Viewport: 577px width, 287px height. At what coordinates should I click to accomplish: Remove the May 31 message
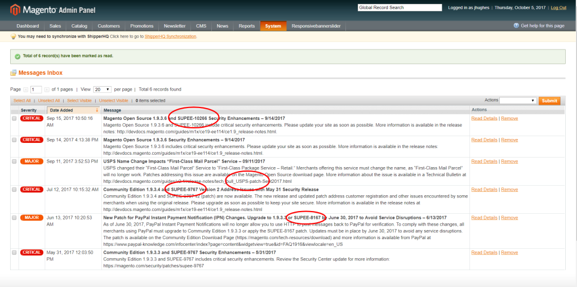[x=509, y=253]
